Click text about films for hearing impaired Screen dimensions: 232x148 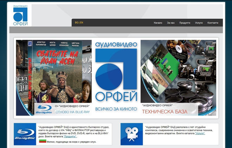71,142
